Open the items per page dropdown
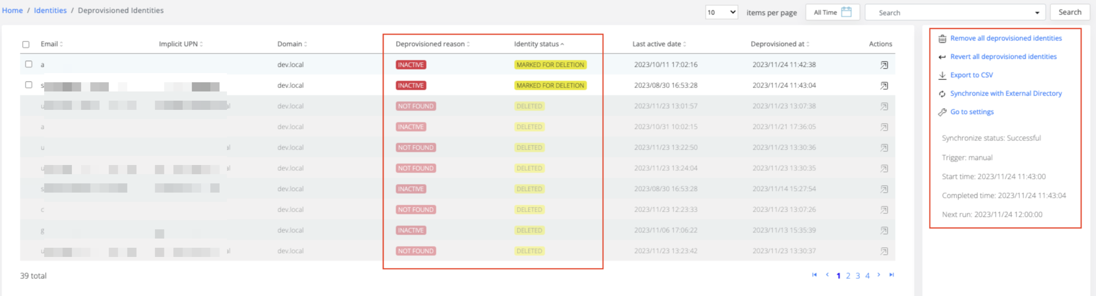This screenshot has height=296, width=1096. (721, 12)
